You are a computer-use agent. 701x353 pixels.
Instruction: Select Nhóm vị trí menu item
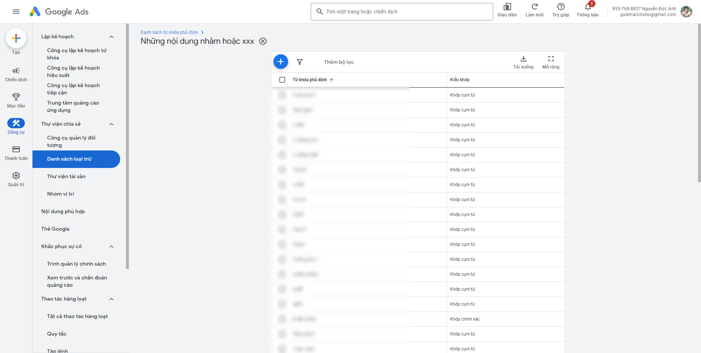point(61,194)
